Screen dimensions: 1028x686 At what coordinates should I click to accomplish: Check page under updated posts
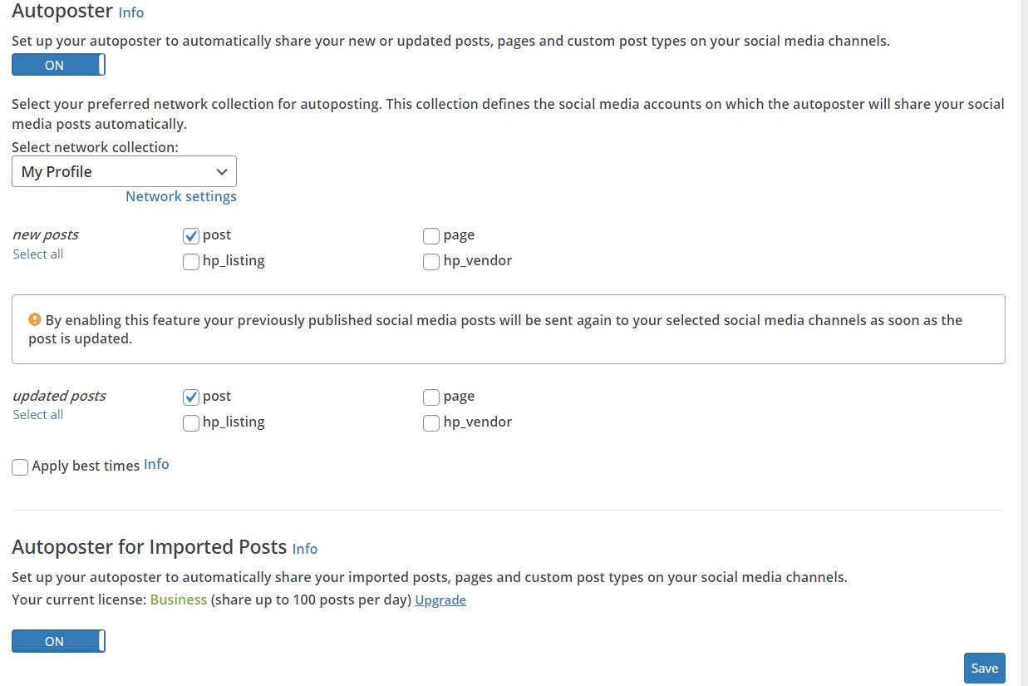(x=431, y=397)
